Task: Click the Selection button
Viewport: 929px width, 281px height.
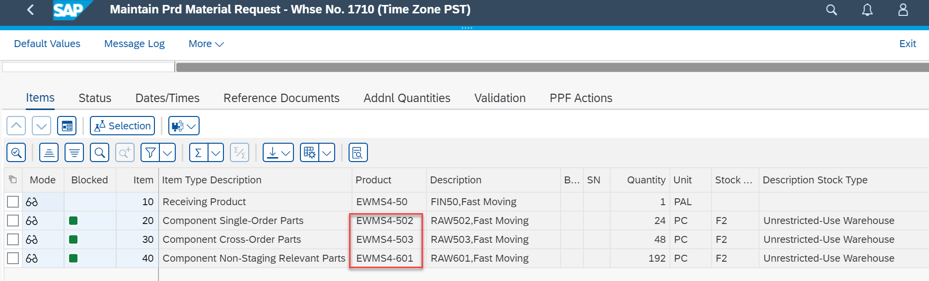Action: point(122,126)
